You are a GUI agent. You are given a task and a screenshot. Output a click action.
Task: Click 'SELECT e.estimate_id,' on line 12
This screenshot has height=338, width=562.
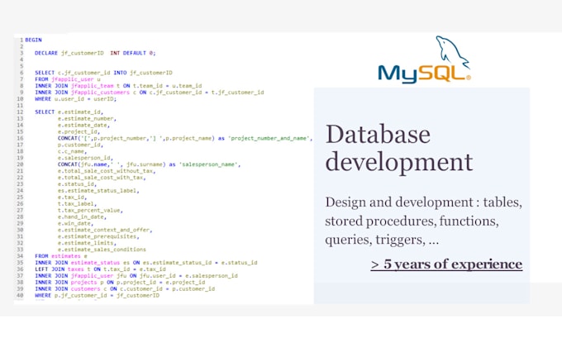[69, 112]
